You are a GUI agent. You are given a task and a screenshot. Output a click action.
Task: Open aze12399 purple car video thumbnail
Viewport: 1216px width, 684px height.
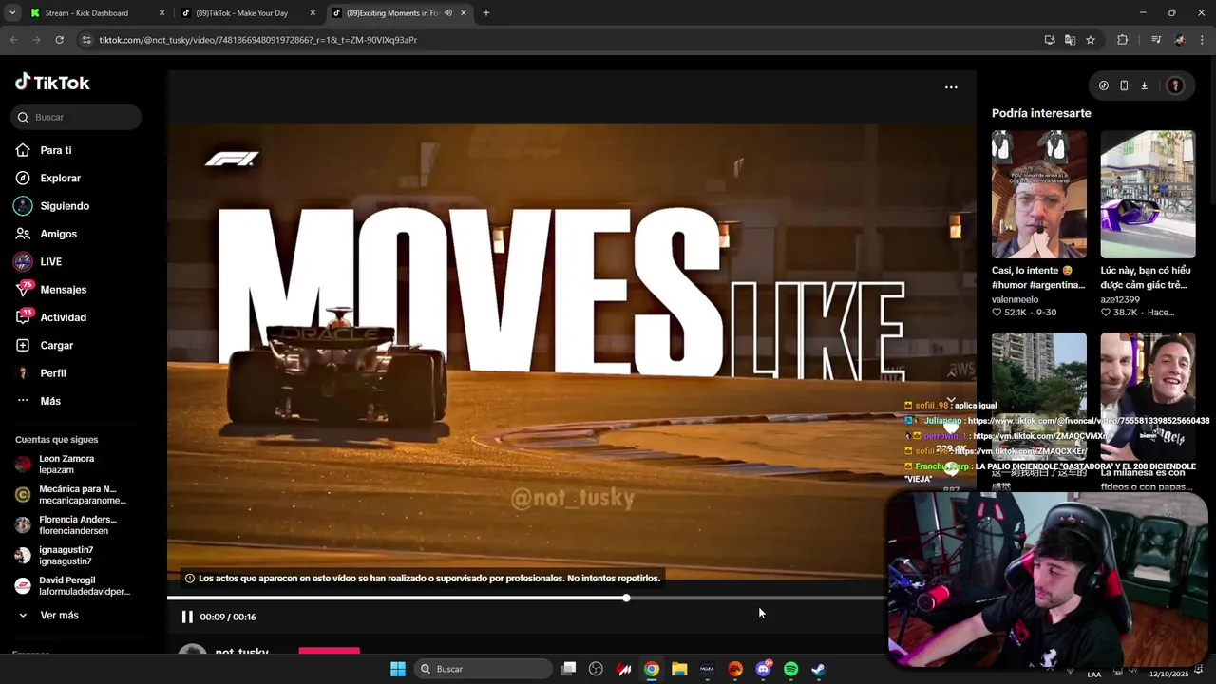point(1148,195)
